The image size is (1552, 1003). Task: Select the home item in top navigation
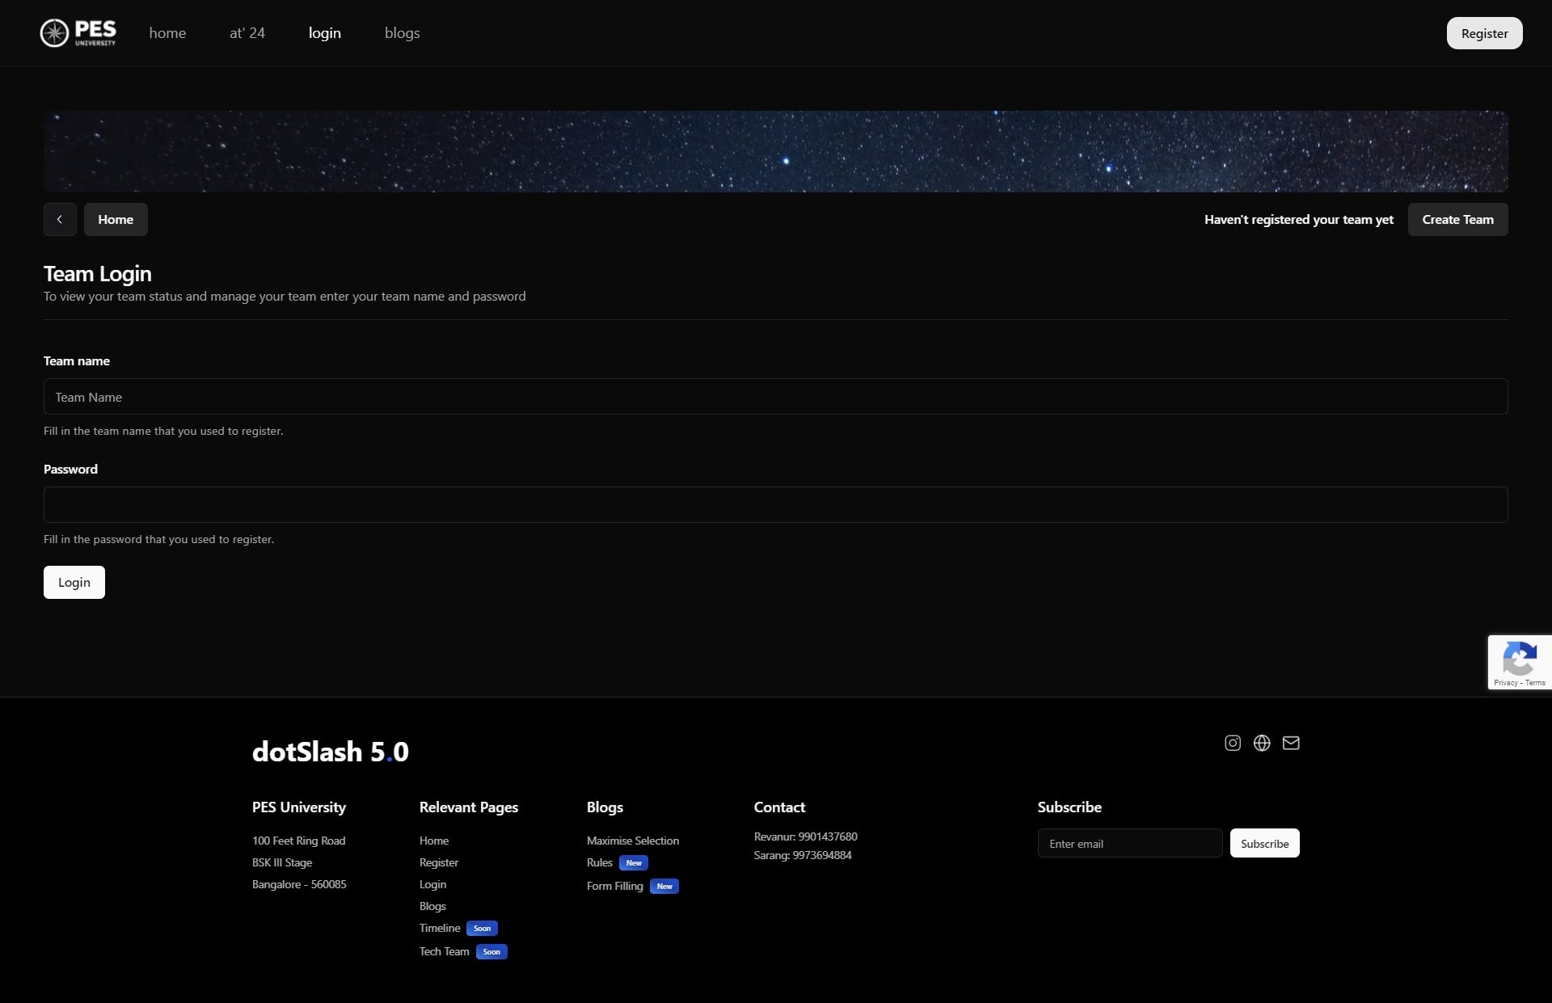click(167, 33)
